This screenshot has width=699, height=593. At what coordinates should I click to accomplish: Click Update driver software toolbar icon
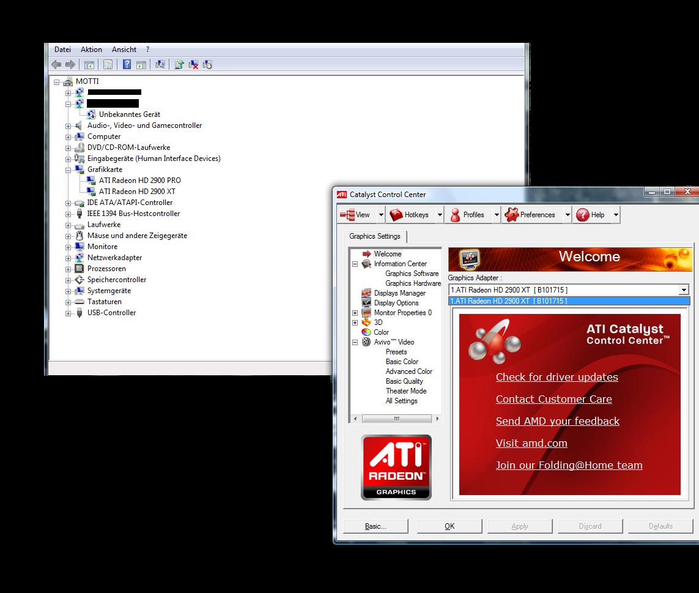(179, 64)
